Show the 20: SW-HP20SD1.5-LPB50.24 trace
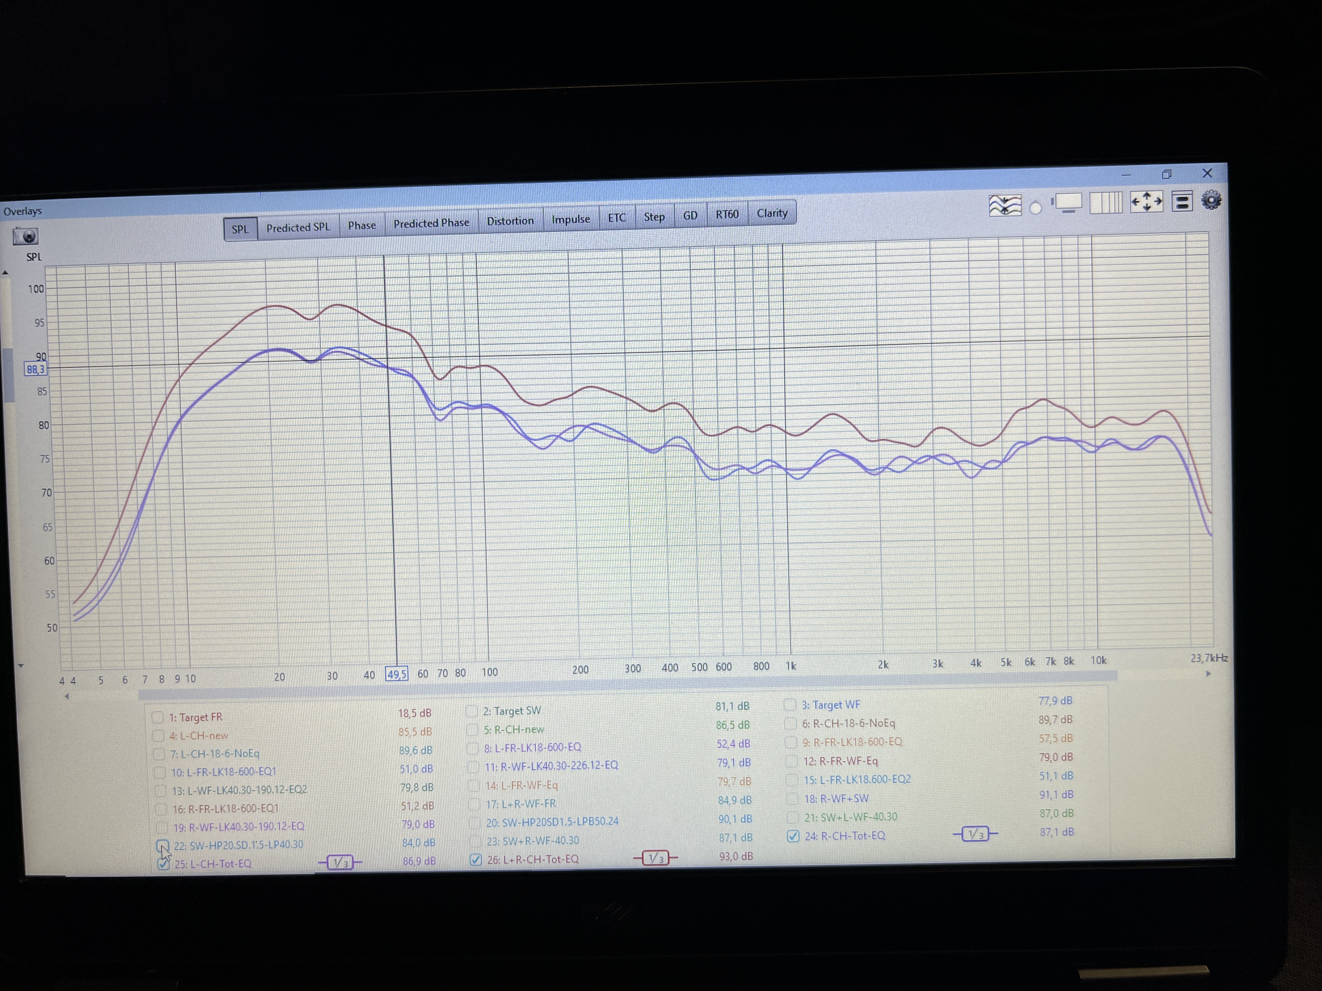Screen dimensions: 1322x991 tap(474, 823)
